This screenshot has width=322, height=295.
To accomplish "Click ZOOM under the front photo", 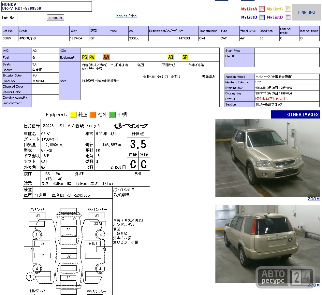I will (314, 199).
